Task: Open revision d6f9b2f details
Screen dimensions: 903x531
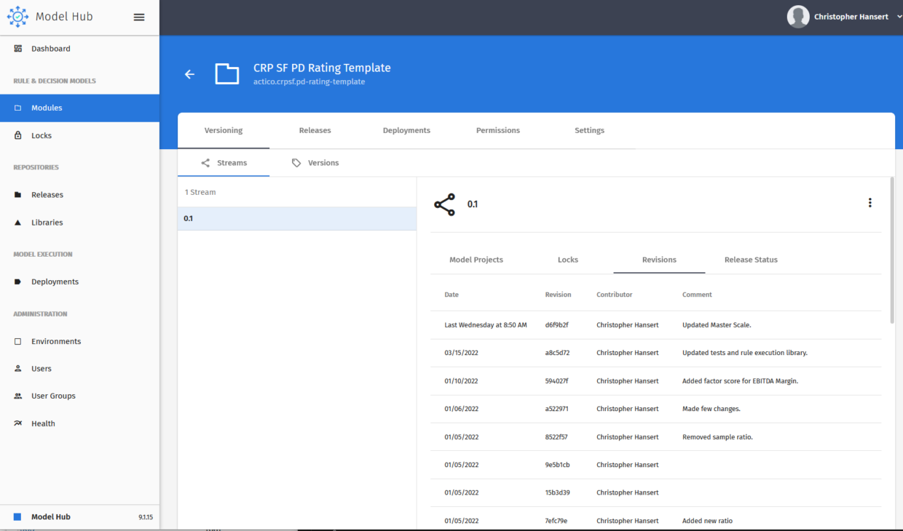Action: click(x=557, y=324)
